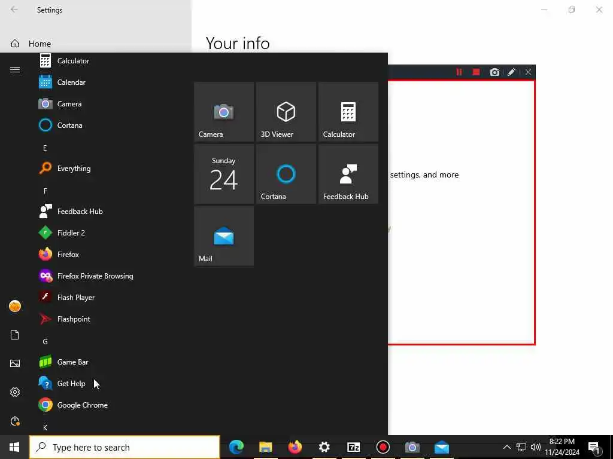Viewport: 613px width, 459px height.
Task: Take a screenshot with the recorder camera icon
Action: click(x=494, y=72)
